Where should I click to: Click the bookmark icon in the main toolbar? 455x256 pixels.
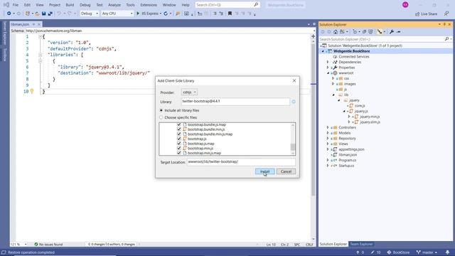[x=230, y=14]
